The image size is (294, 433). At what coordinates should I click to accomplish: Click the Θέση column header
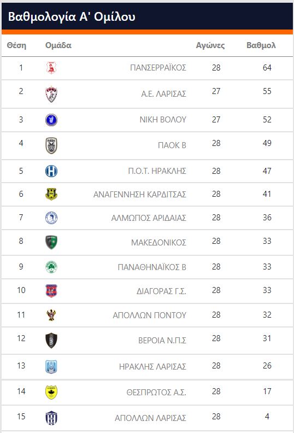16,45
